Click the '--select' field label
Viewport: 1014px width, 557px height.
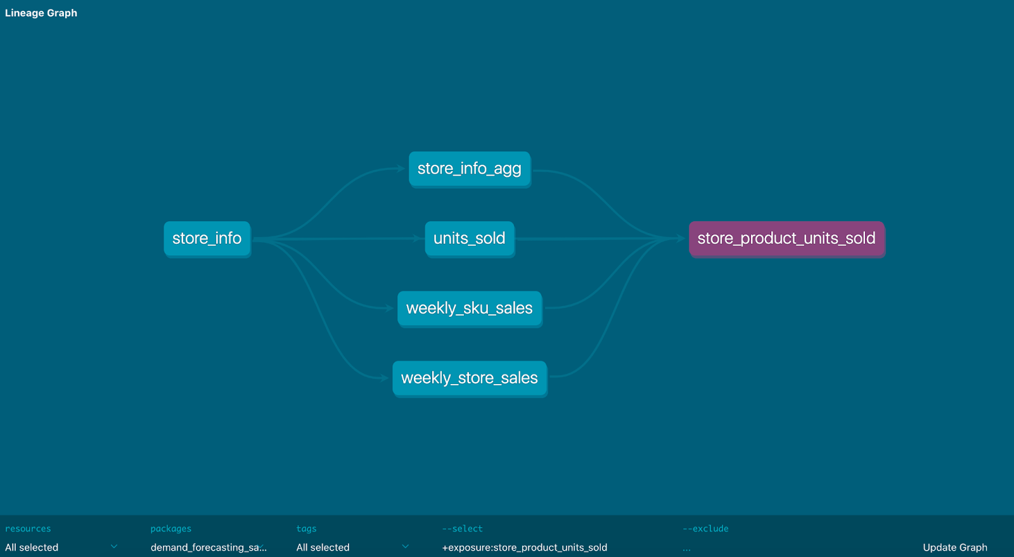(x=462, y=528)
